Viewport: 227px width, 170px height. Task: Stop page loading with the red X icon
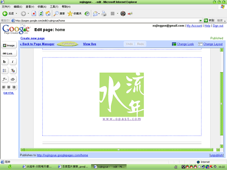click(x=34, y=14)
